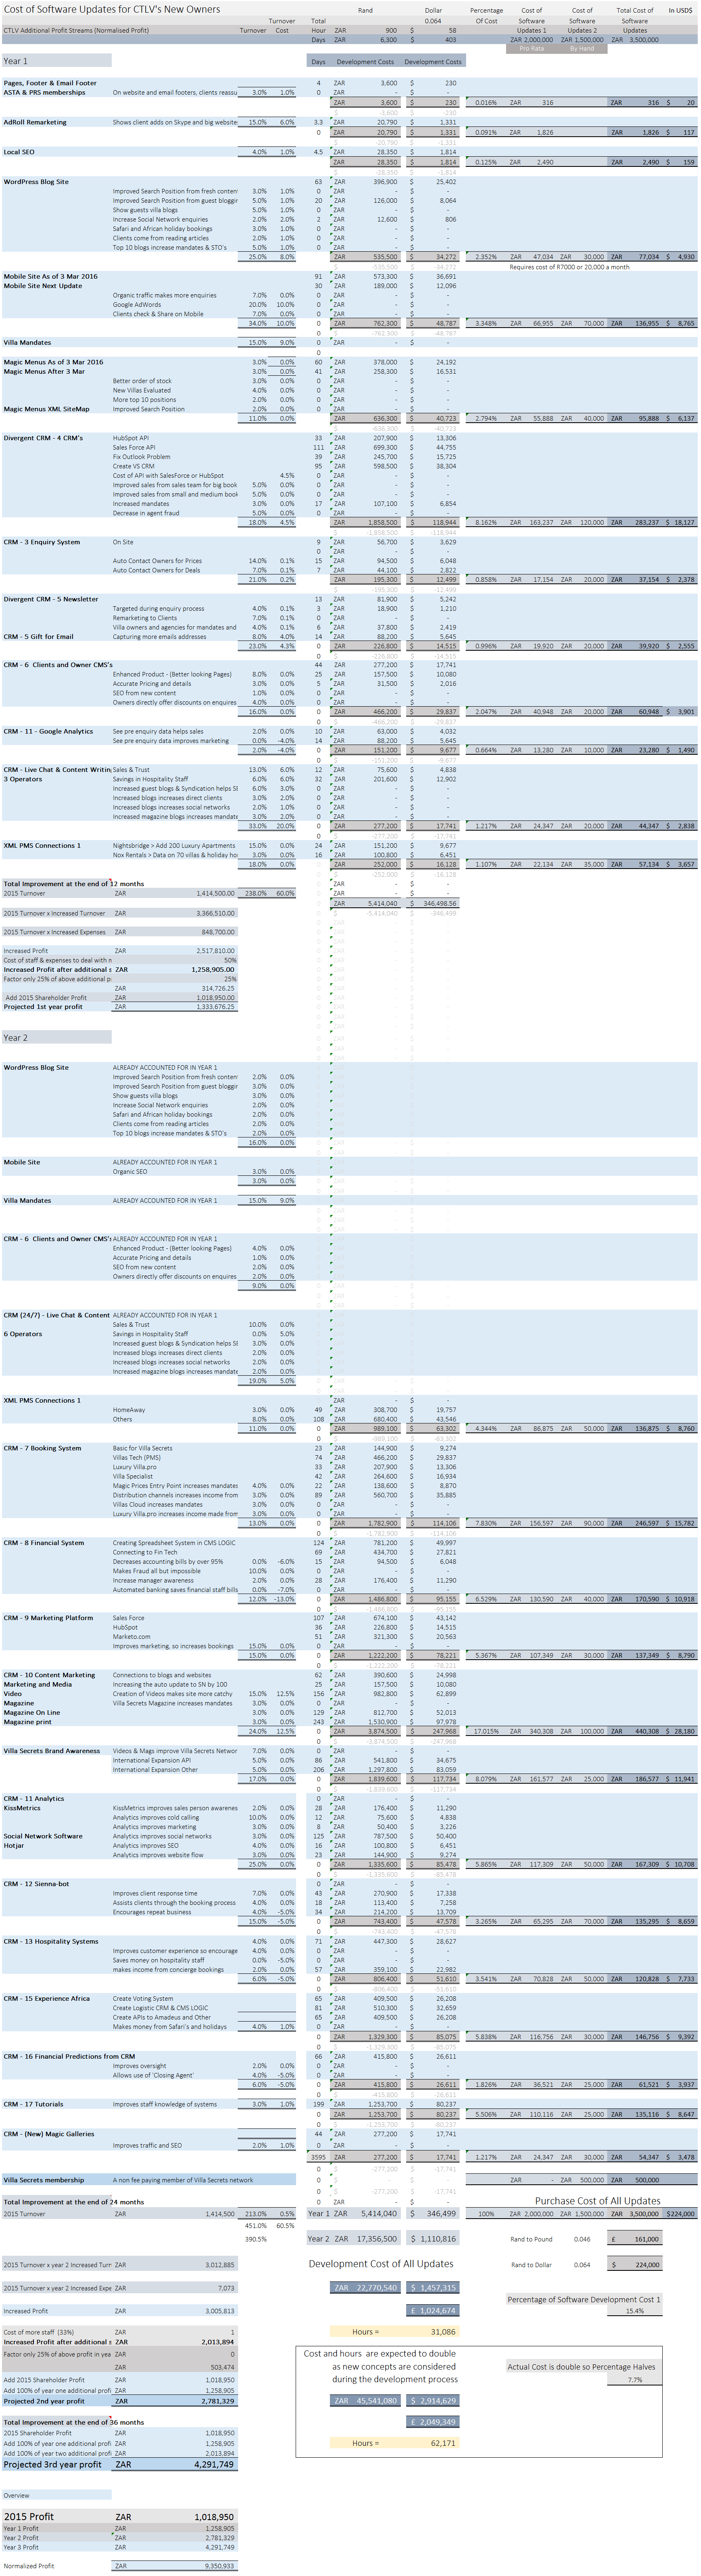Select the 'AdRoll Remarketing' row label
Screen dimensions: 701x2576
click(x=35, y=122)
